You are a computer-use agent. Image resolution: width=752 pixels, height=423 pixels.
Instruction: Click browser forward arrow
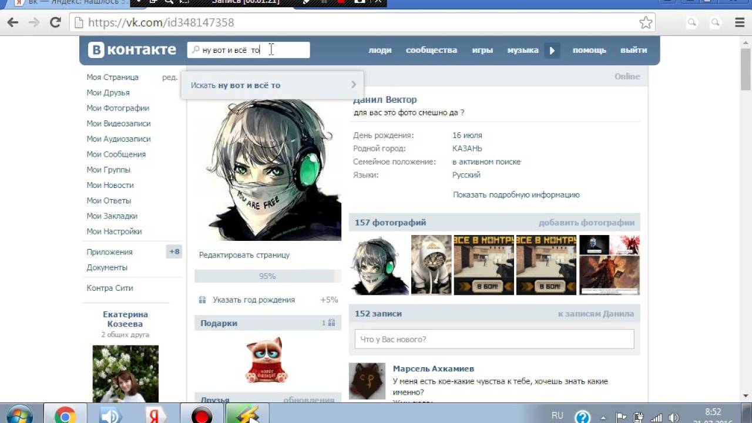(34, 23)
